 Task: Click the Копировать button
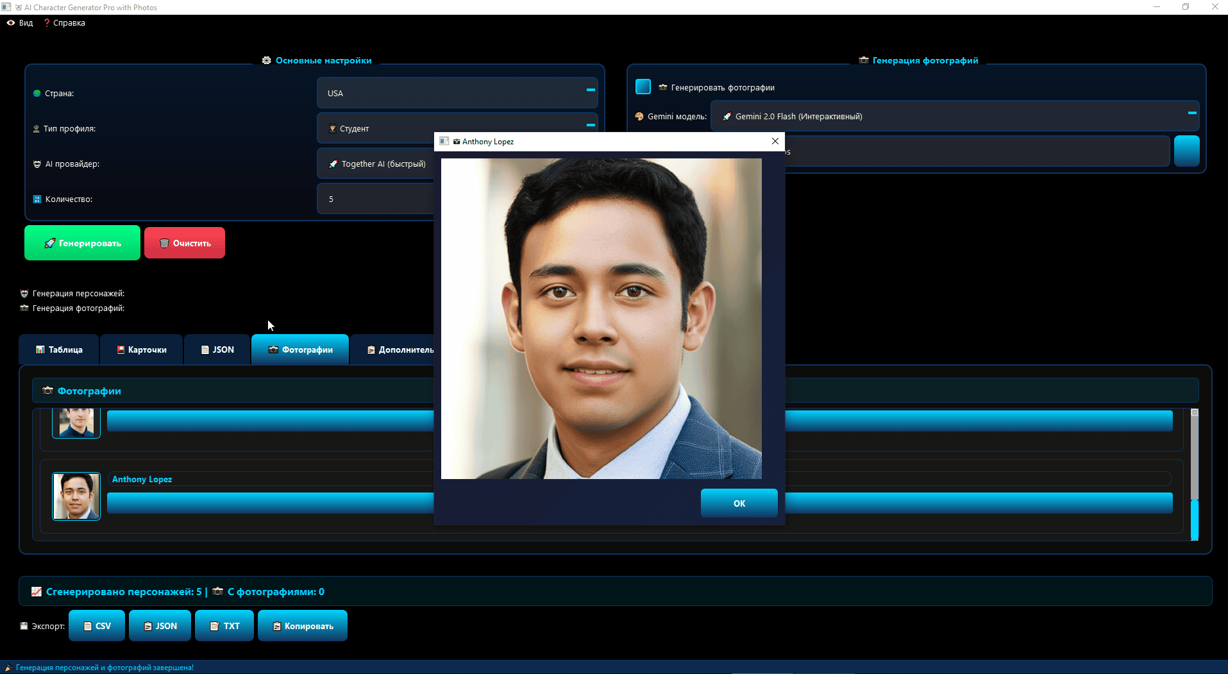303,626
